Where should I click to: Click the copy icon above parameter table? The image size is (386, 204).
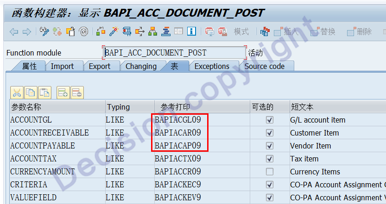click(31, 92)
